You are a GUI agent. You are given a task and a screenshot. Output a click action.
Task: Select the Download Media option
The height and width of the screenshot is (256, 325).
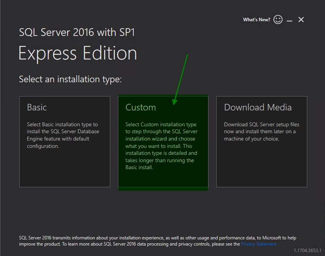click(x=261, y=142)
